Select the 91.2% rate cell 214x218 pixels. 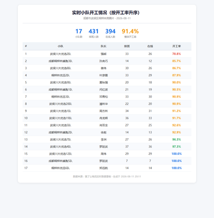click(177, 111)
